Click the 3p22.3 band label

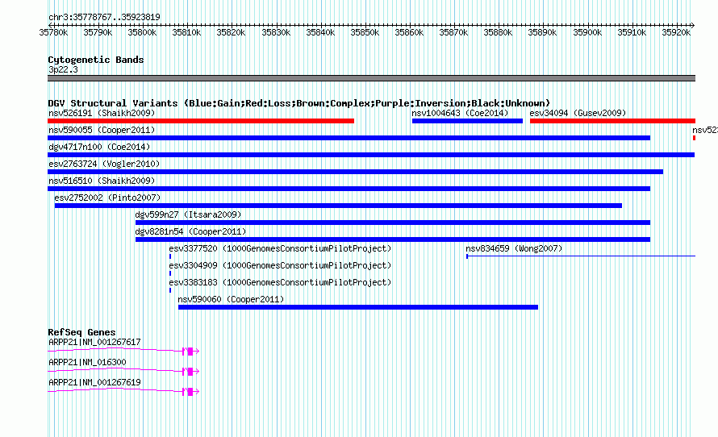tap(63, 69)
